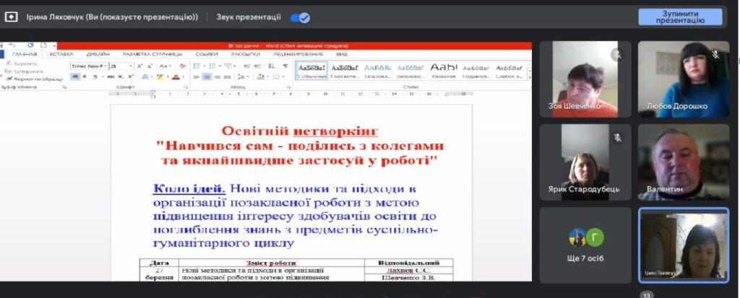740x298 pixels.
Task: Align text right
Action: click(217, 77)
